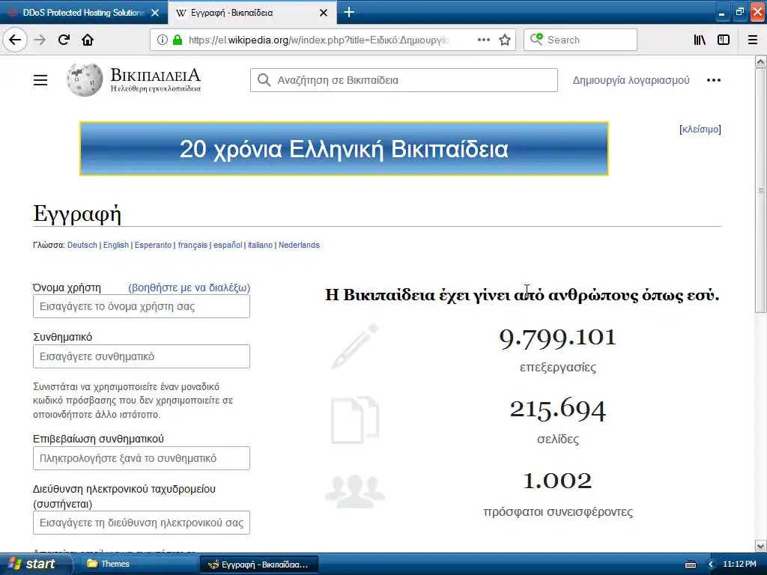
Task: Switch language to English
Action: 116,245
